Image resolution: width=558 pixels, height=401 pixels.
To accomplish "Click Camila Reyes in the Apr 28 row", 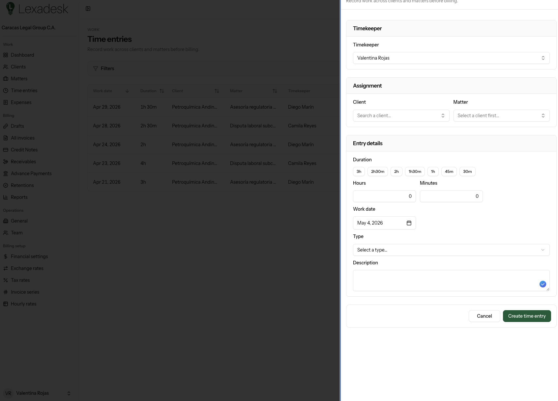I will (302, 126).
